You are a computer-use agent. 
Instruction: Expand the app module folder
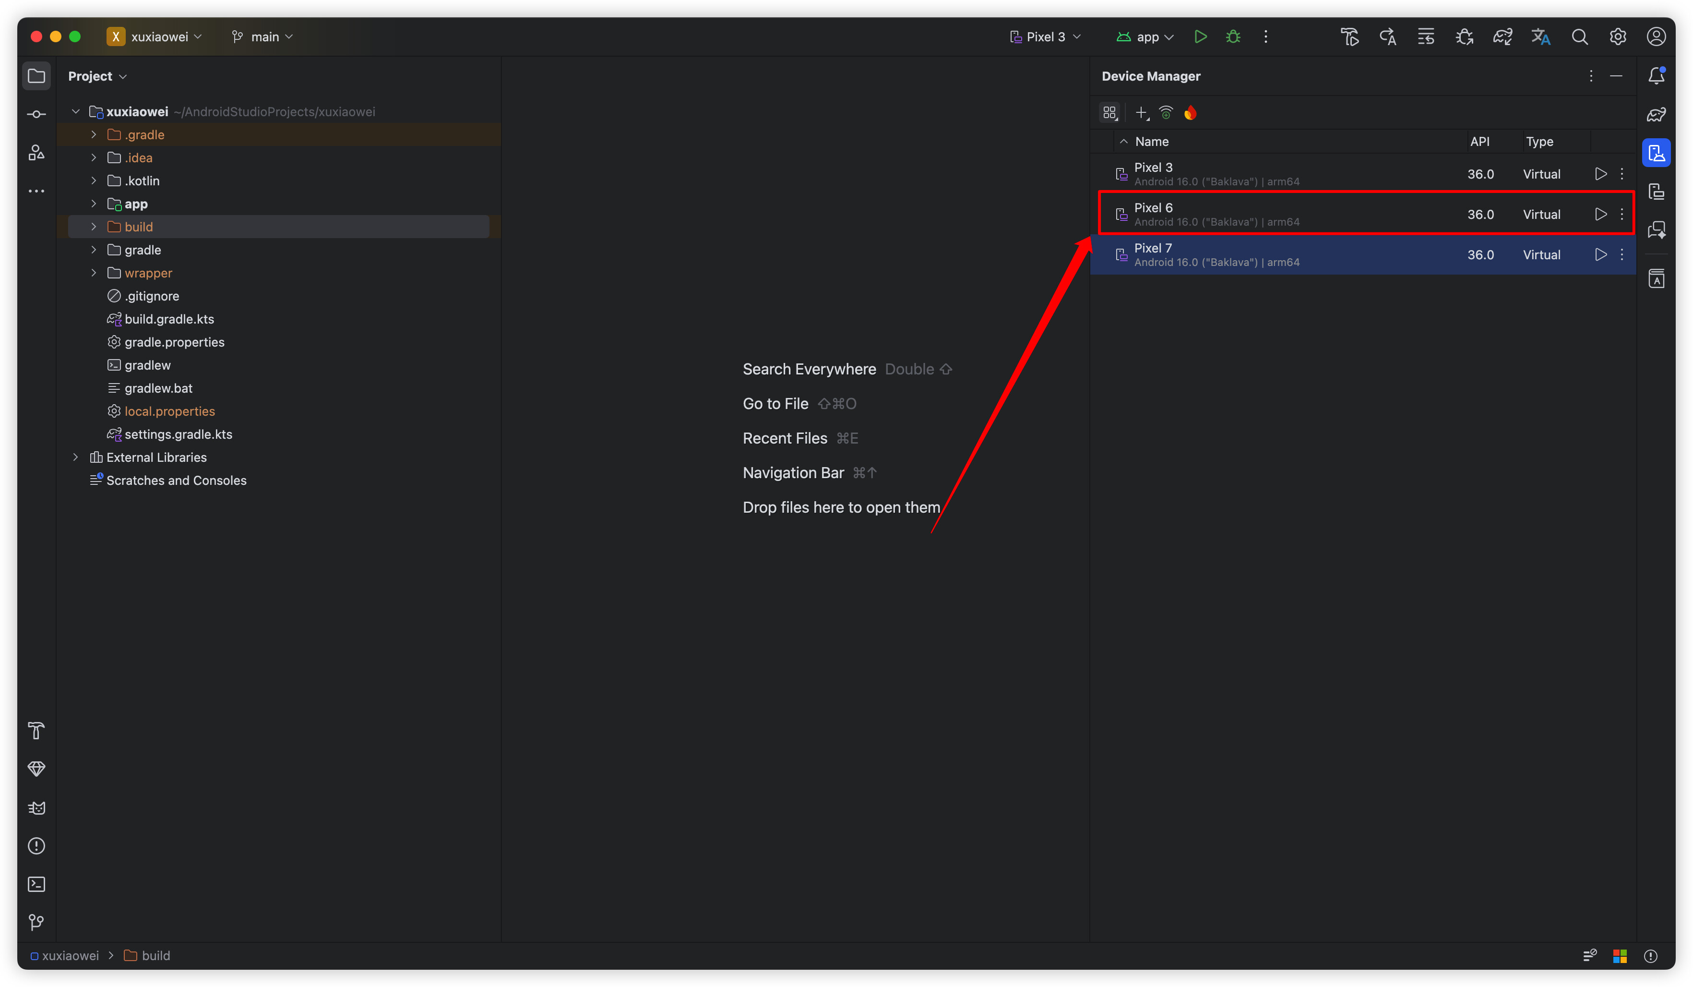coord(94,204)
